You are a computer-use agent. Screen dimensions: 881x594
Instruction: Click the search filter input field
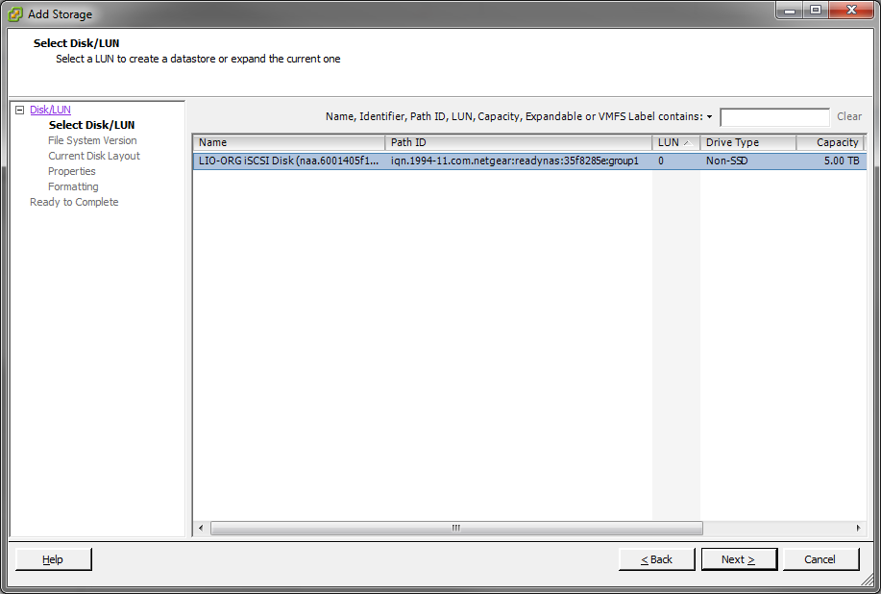(x=774, y=115)
